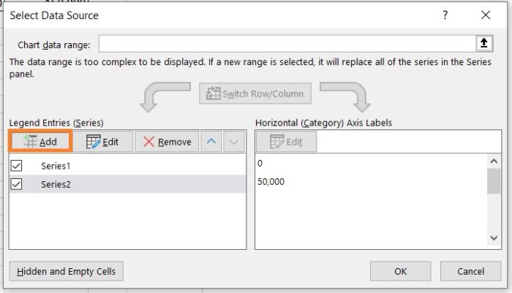Uncheck the Series1 checkbox
This screenshot has height=293, width=512.
click(x=17, y=166)
